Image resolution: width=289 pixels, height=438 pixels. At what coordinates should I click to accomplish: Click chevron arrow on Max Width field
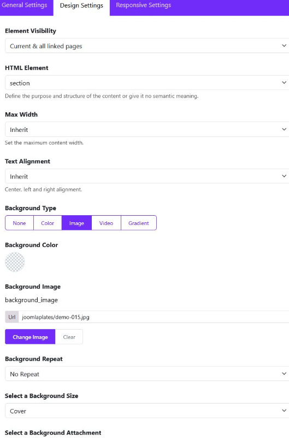[x=284, y=129]
